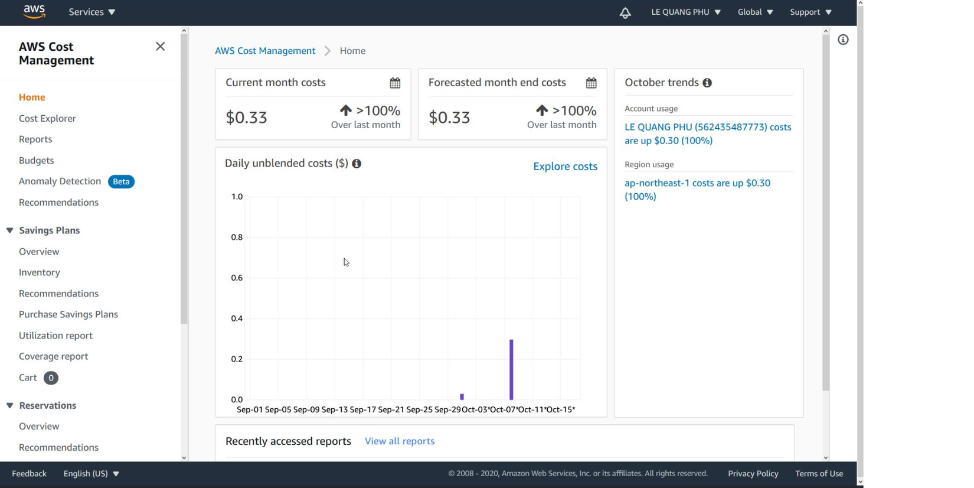
Task: Go to Budgets in the sidebar
Action: 36,160
